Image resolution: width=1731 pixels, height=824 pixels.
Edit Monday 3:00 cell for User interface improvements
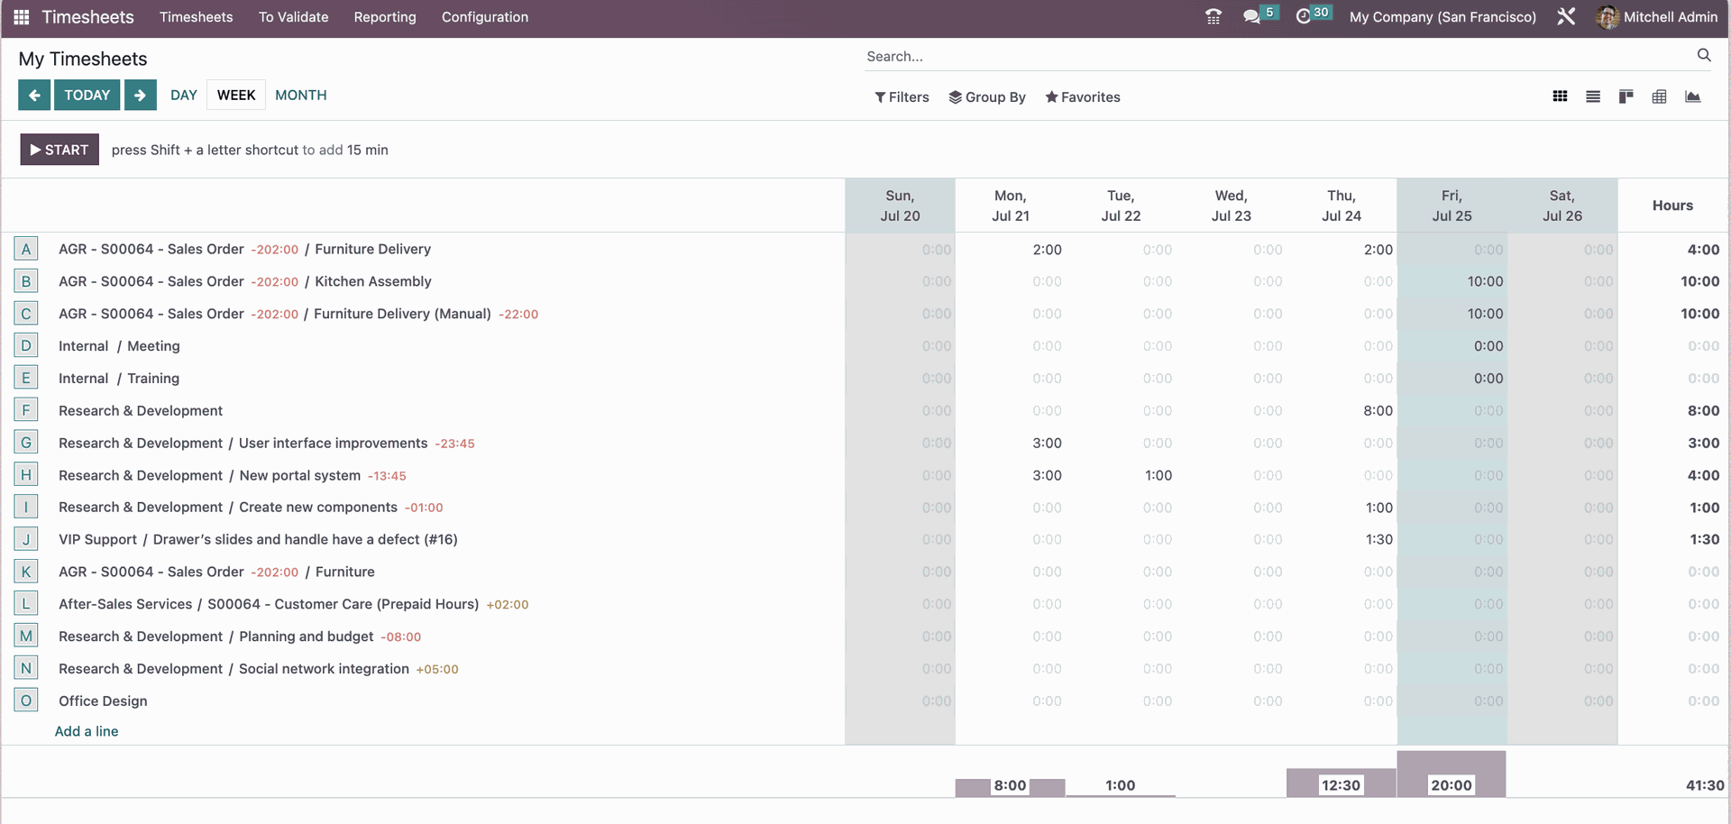pos(1011,443)
